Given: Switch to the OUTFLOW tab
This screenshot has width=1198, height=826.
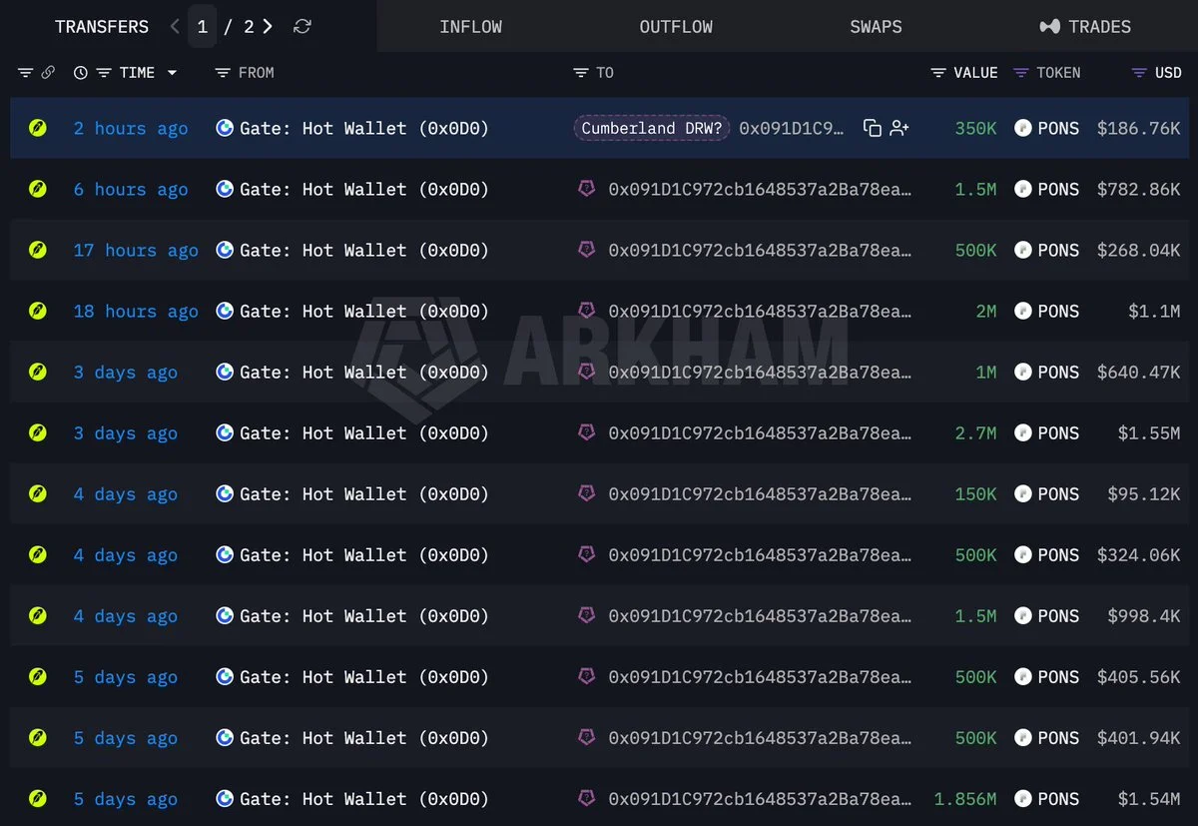Looking at the screenshot, I should tap(676, 27).
